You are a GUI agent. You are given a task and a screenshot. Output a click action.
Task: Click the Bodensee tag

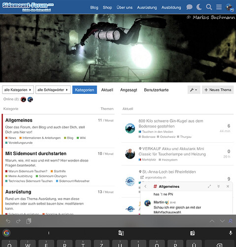coord(147,137)
